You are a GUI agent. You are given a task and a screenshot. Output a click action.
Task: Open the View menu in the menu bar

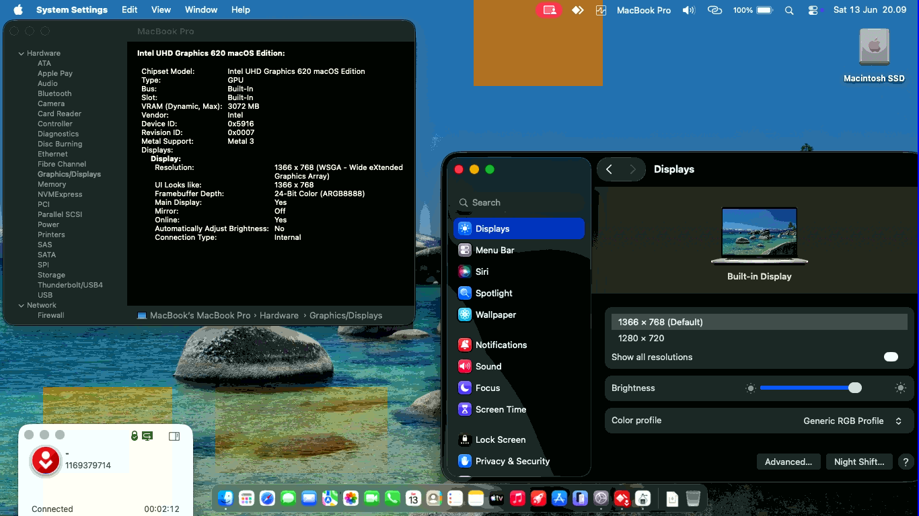[161, 10]
